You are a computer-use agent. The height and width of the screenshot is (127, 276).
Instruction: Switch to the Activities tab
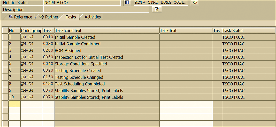93,17
